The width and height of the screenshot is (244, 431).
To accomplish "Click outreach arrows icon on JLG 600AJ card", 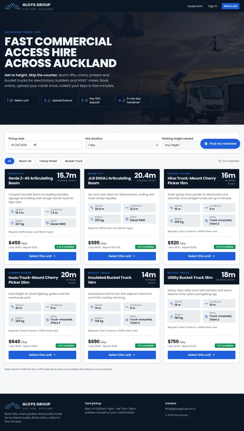I will click(x=127, y=208).
